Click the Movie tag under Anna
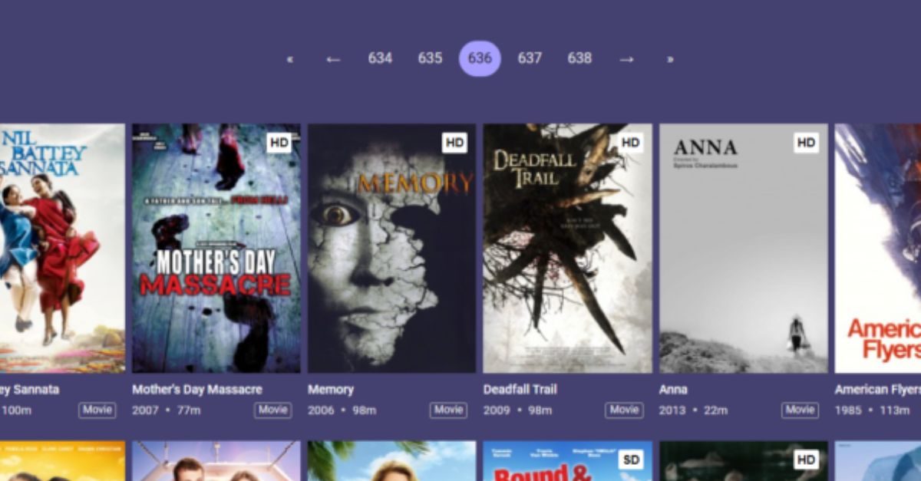921x481 pixels. point(799,410)
